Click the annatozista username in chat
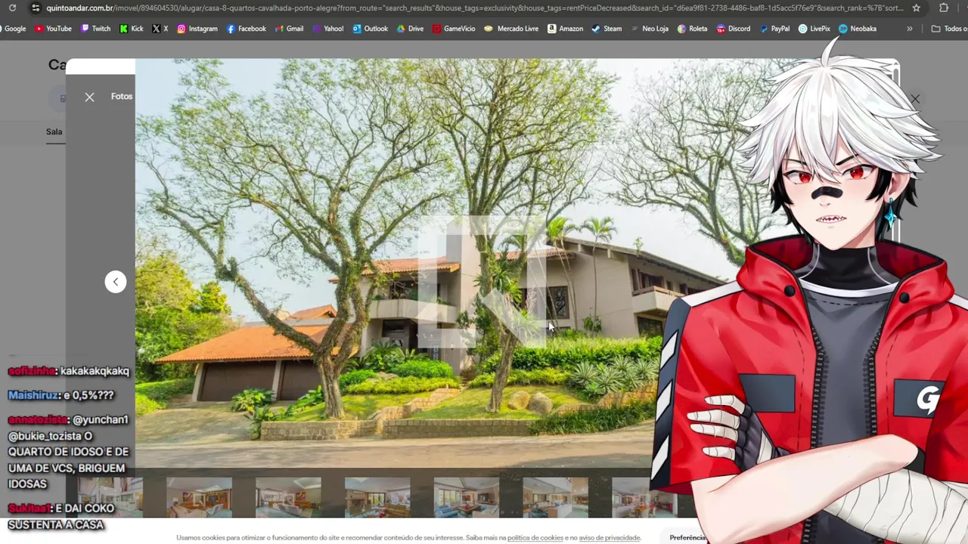Viewport: 968px width, 544px height. coord(37,419)
